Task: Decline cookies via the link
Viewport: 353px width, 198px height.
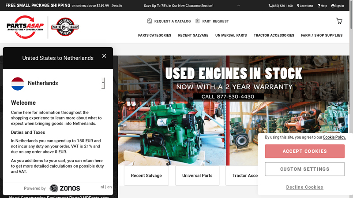Action: click(x=304, y=187)
